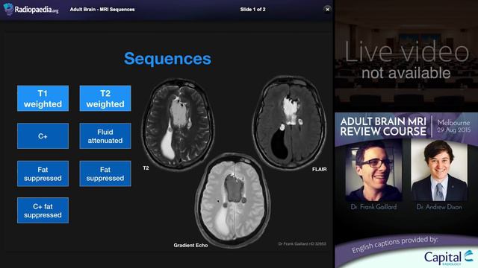Close the slide viewer with X button
This screenshot has width=478, height=268.
[327, 10]
